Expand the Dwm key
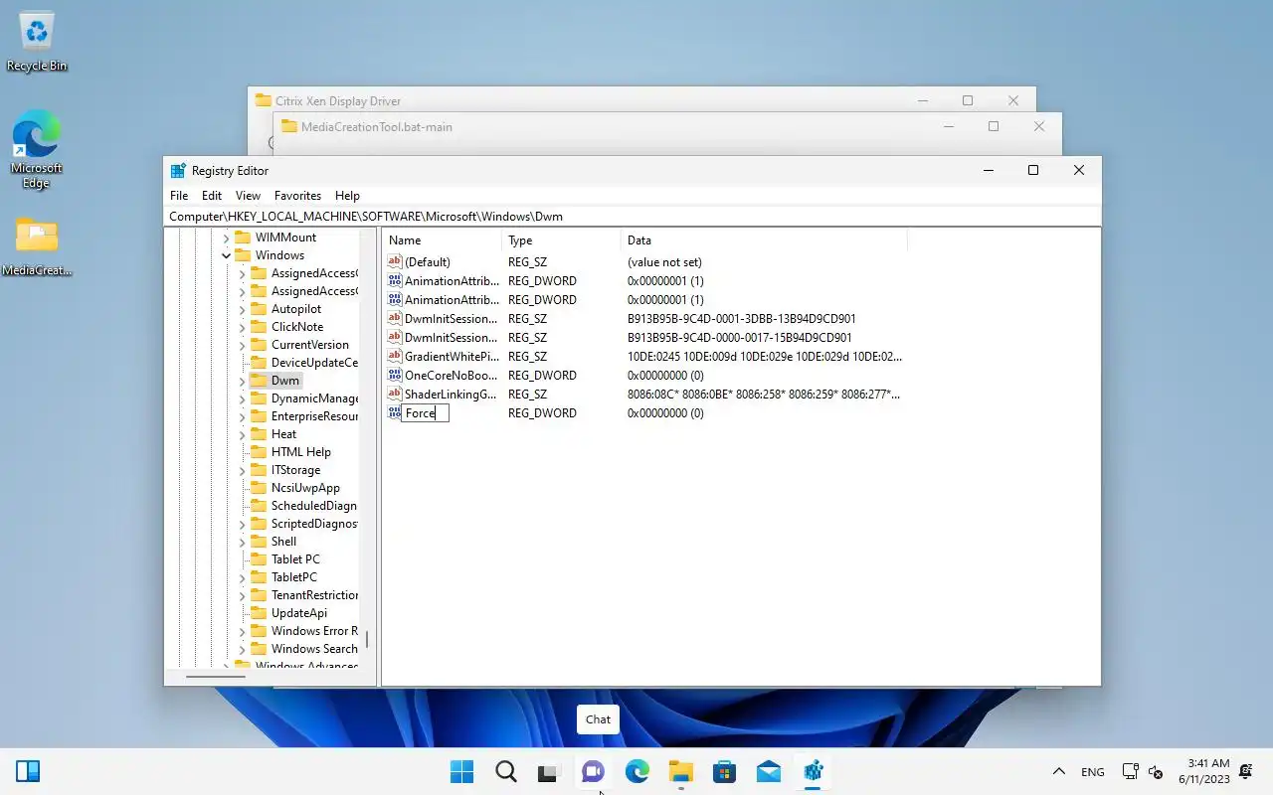Image resolution: width=1273 pixels, height=795 pixels. pos(242,381)
